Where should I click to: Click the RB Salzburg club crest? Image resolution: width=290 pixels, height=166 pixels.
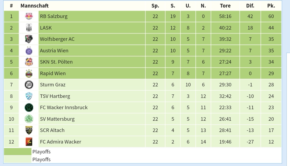(29, 16)
